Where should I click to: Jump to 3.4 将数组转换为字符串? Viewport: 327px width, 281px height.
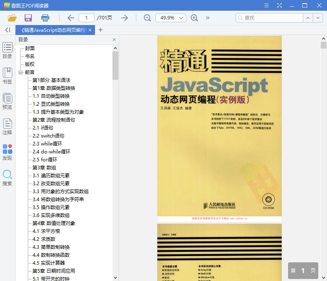pos(58,200)
